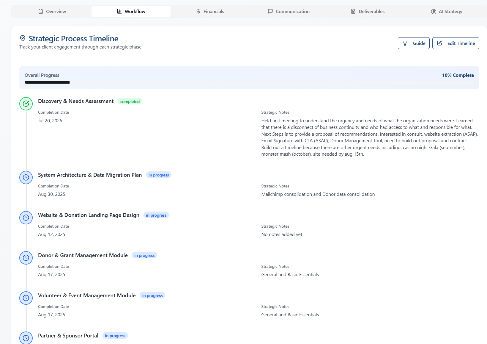Click the 'completed' status badge

[x=130, y=101]
